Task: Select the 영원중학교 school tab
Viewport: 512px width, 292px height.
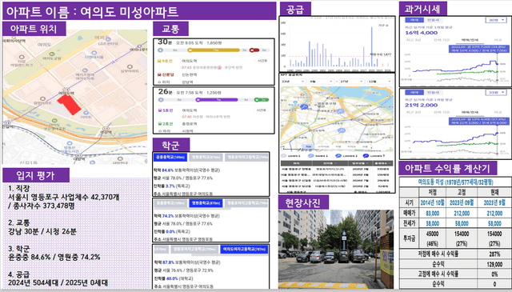Action: pyautogui.click(x=206, y=203)
